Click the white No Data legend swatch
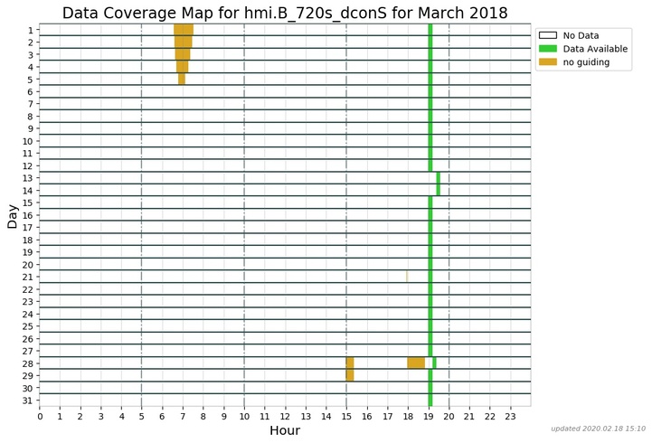 coord(549,35)
